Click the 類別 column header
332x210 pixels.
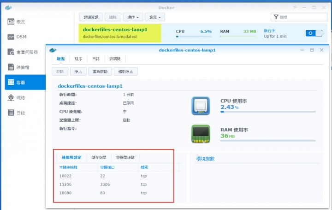pos(145,167)
